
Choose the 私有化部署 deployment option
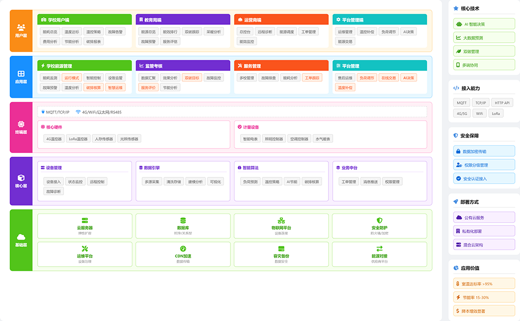tap(484, 231)
